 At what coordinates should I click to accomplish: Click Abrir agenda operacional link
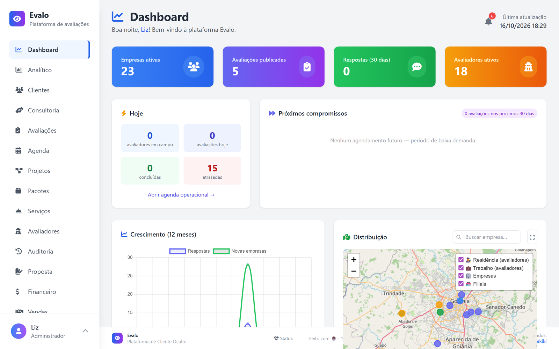(181, 195)
